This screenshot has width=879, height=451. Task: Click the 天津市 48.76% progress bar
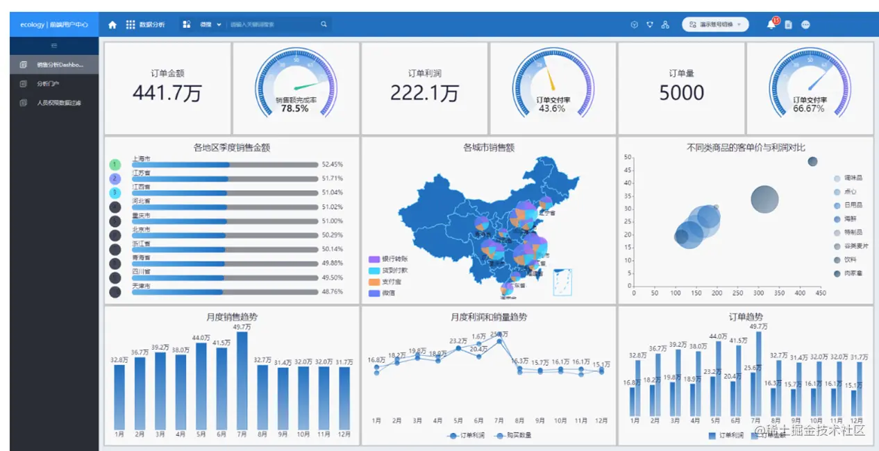tap(224, 292)
